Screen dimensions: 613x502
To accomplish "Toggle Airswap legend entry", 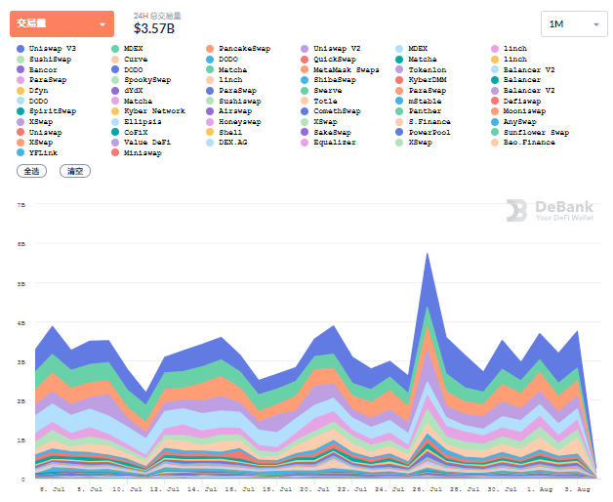I will click(x=229, y=111).
